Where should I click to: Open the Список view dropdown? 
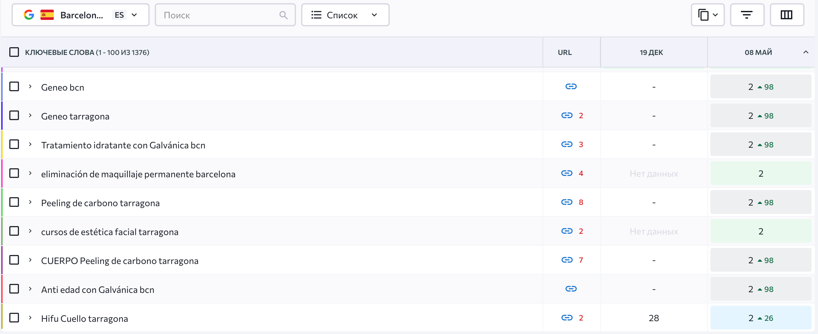(345, 15)
